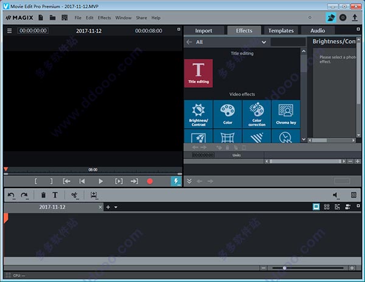Switch to timeline mode view
The width and height of the screenshot is (365, 282).
[x=337, y=207]
